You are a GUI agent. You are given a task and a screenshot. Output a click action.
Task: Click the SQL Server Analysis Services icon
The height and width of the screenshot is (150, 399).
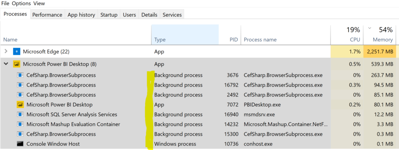click(20, 114)
